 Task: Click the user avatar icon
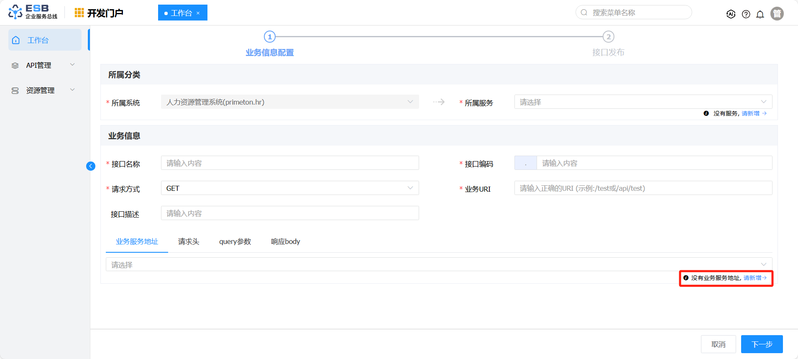777,14
